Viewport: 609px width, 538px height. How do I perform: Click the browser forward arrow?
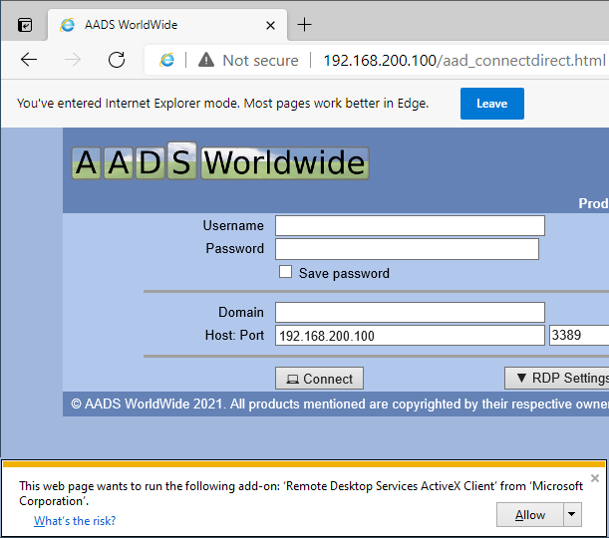click(x=73, y=60)
